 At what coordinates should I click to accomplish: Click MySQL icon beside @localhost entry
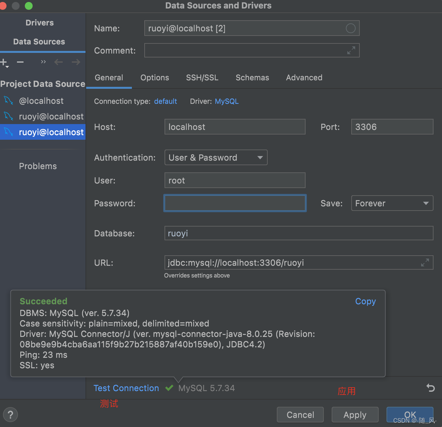click(8, 101)
